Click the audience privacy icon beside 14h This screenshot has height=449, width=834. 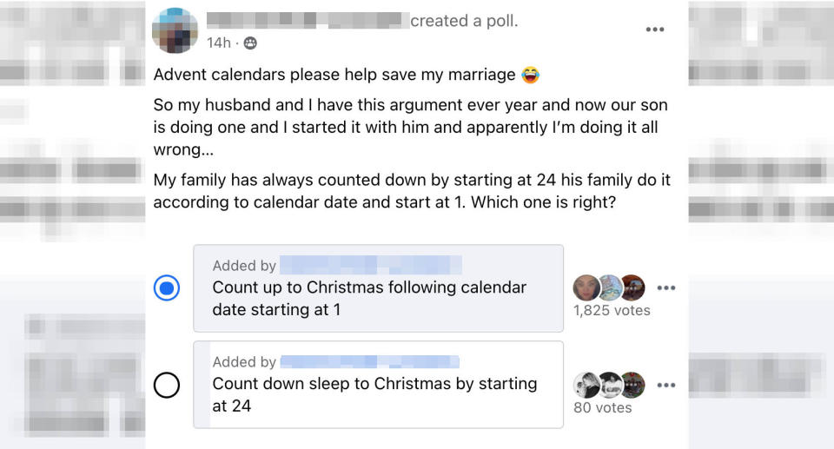tap(250, 43)
